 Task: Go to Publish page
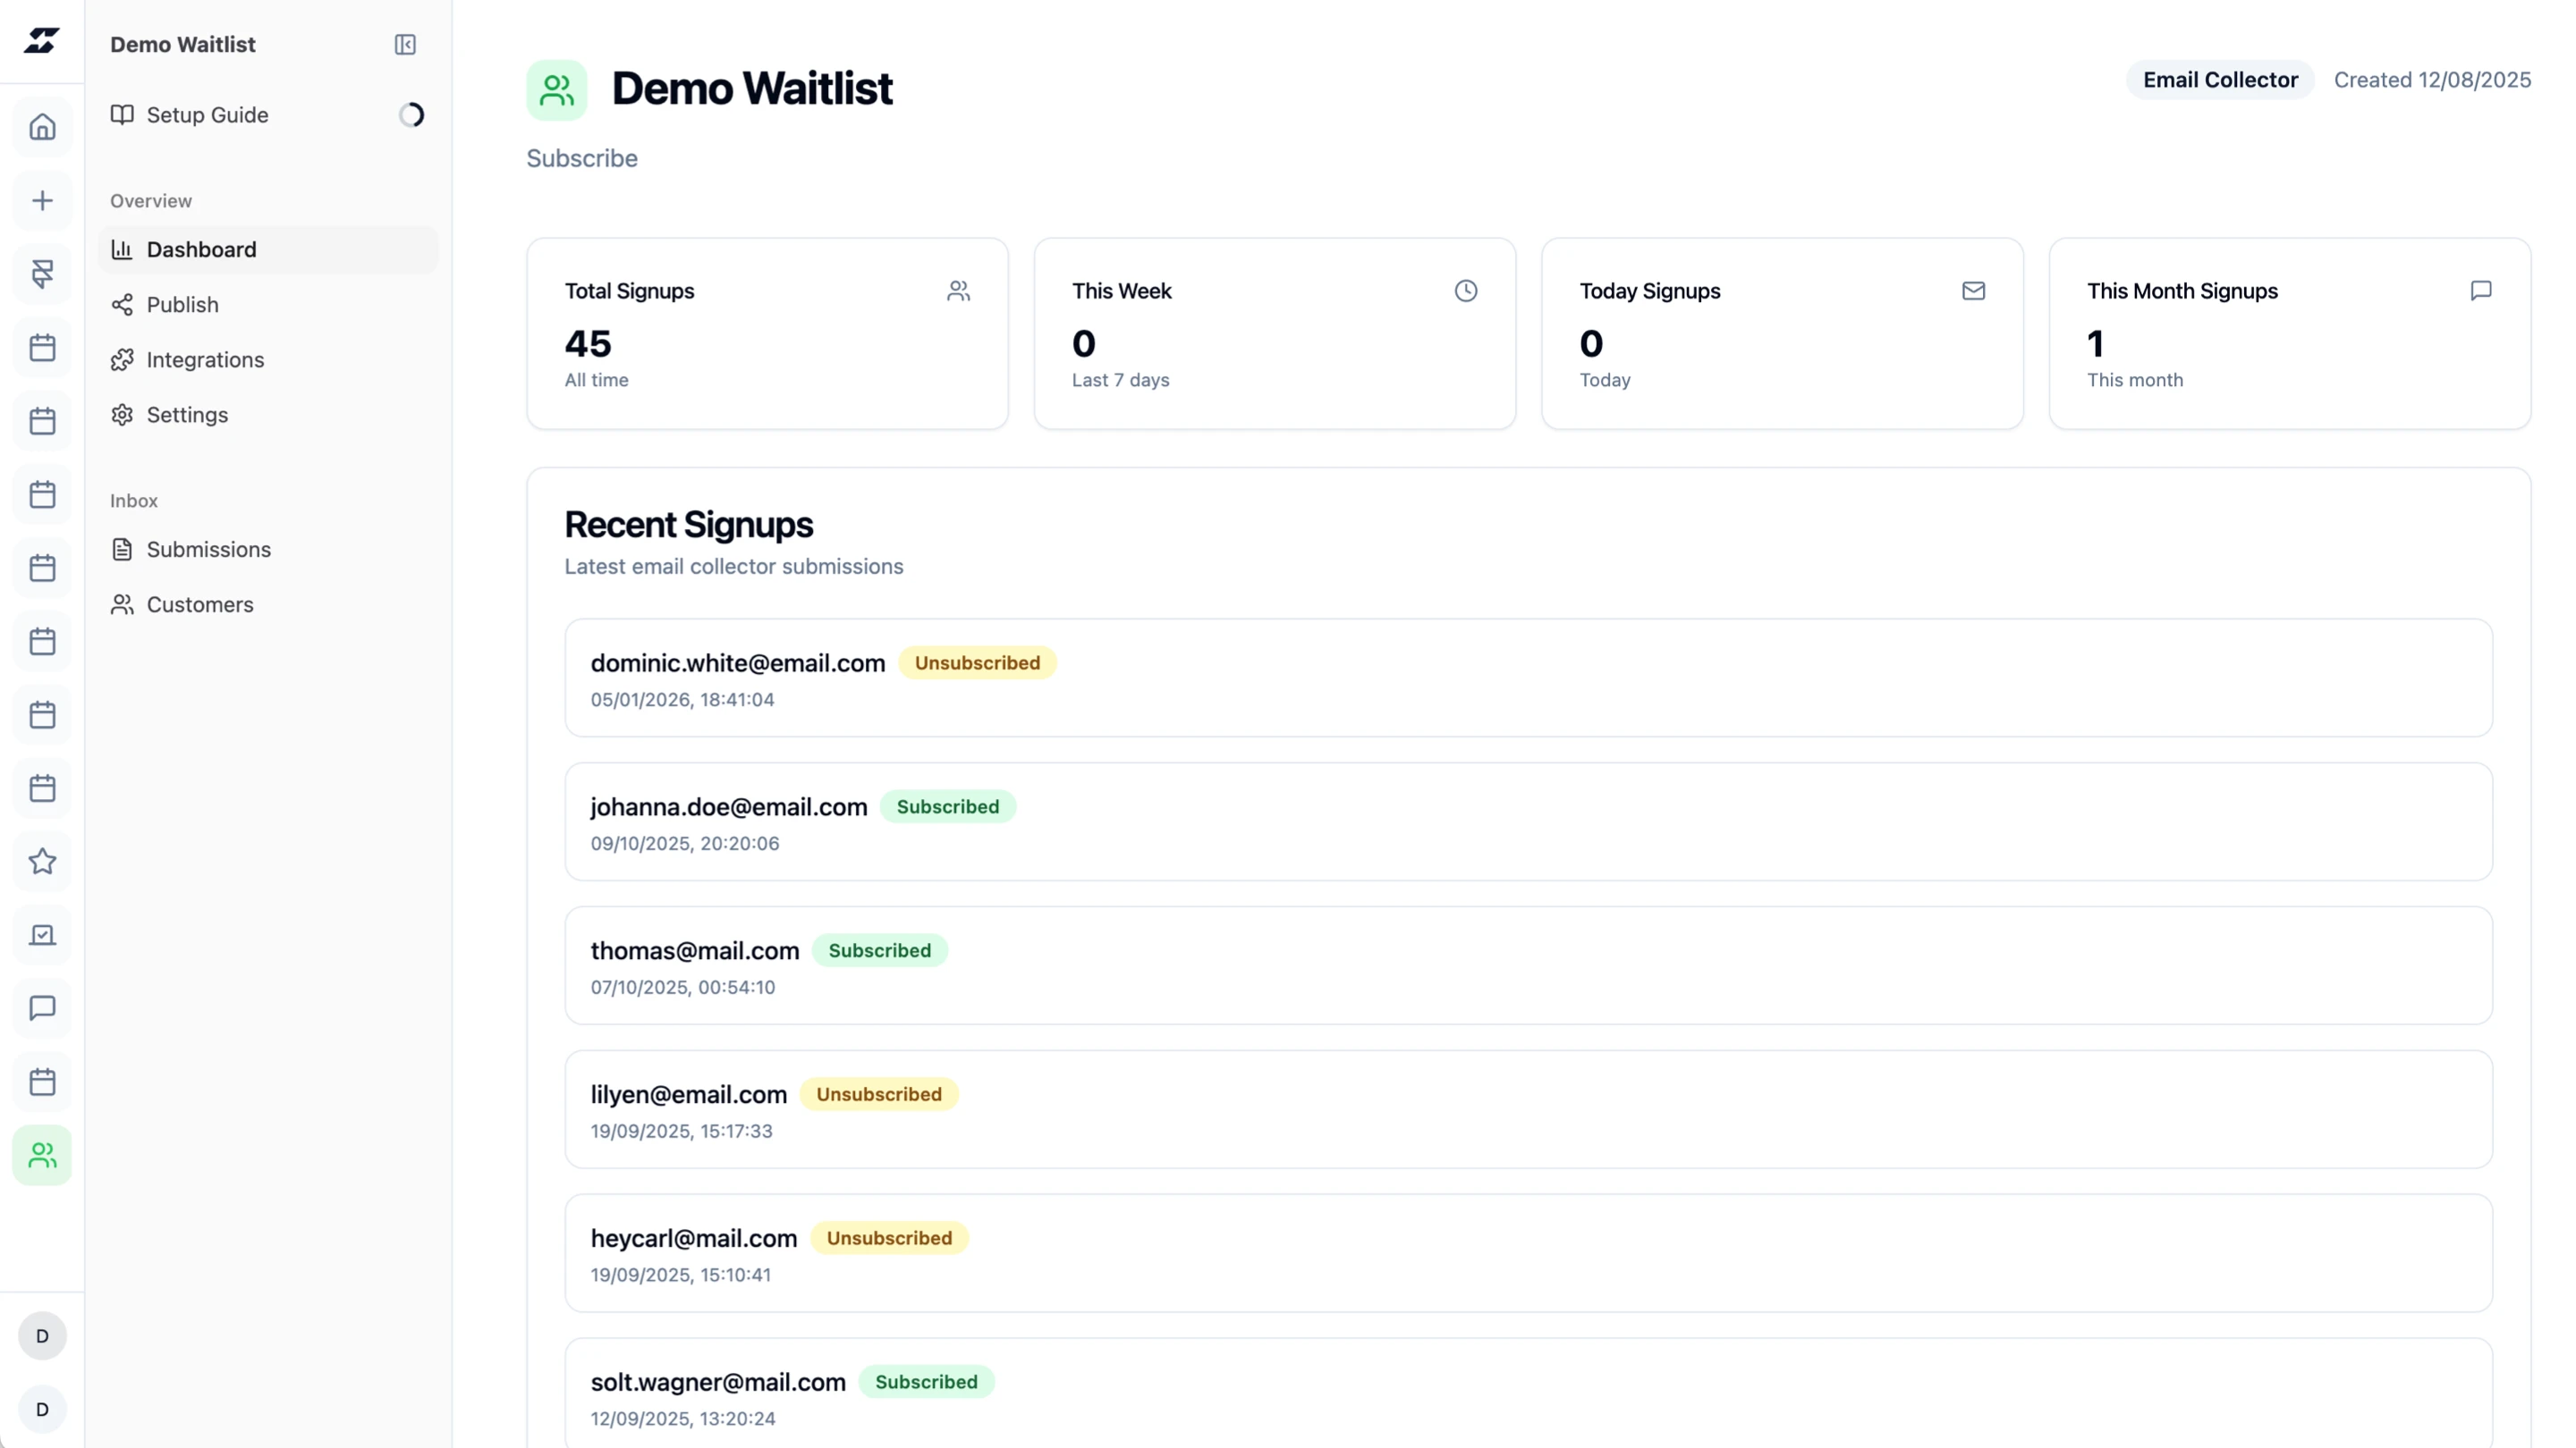[182, 305]
